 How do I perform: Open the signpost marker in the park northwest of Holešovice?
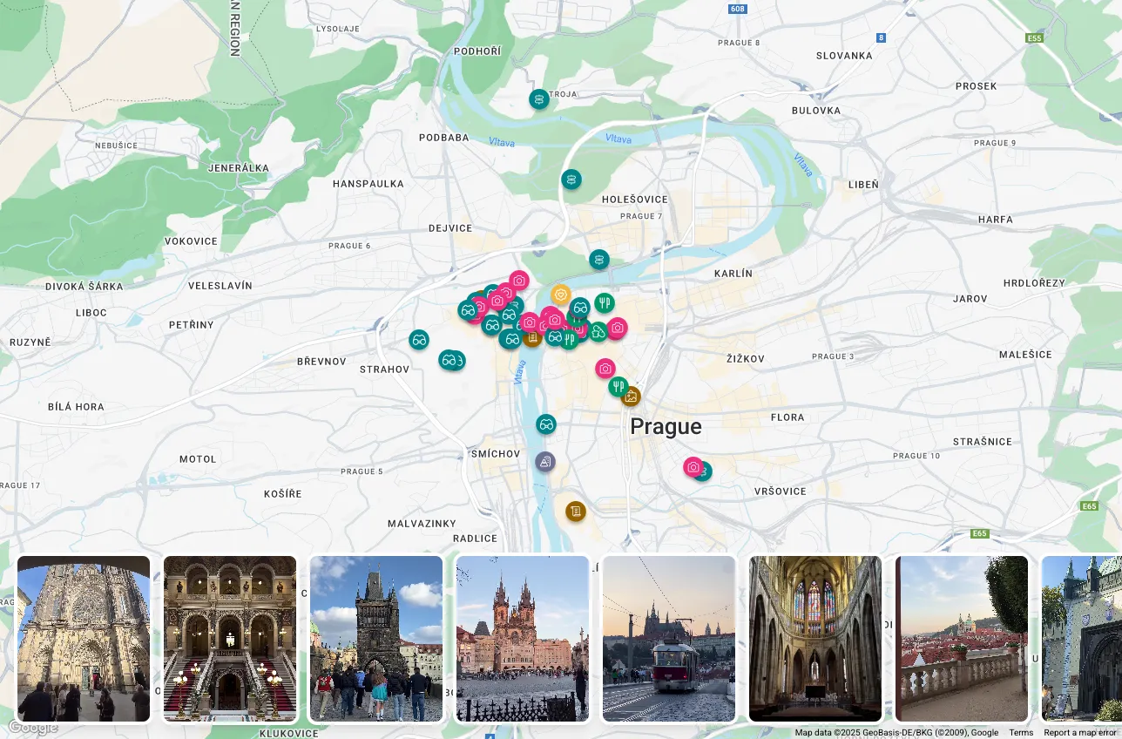(x=571, y=180)
